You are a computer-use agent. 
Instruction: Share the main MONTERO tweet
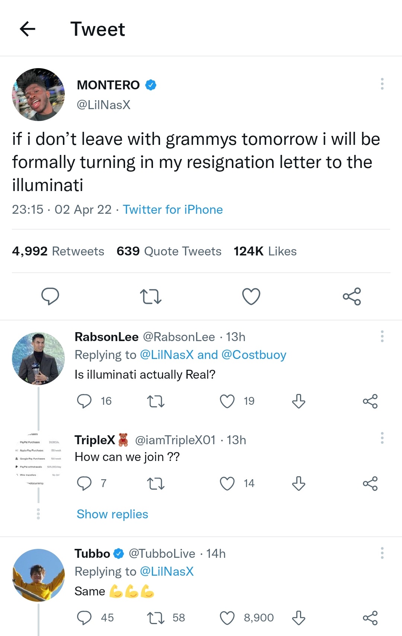click(x=352, y=296)
